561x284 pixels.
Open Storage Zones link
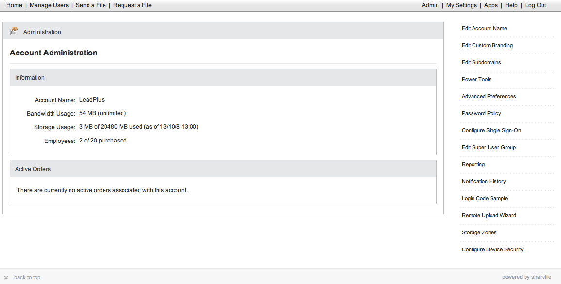click(x=479, y=232)
